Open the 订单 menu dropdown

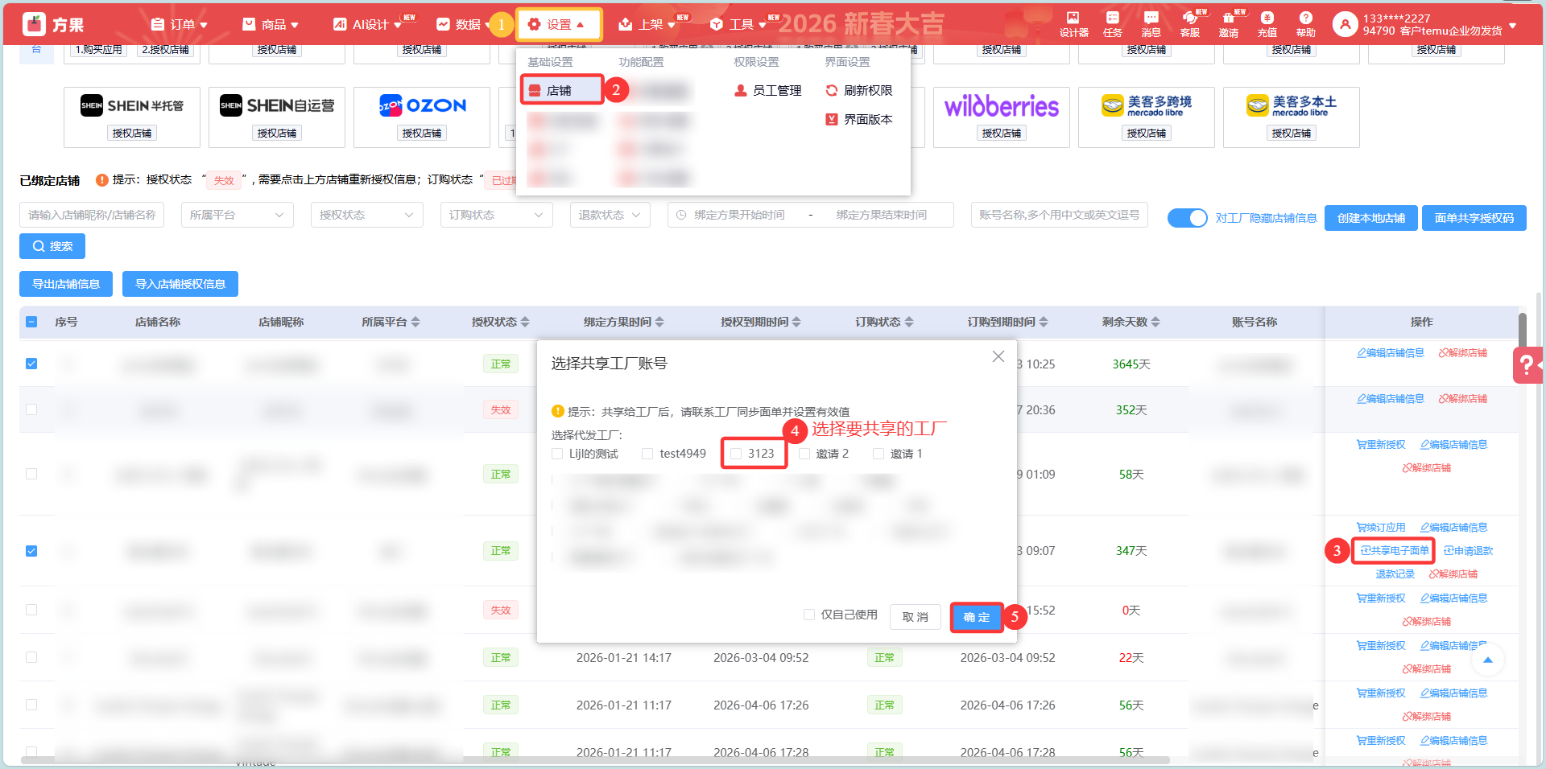[x=180, y=25]
